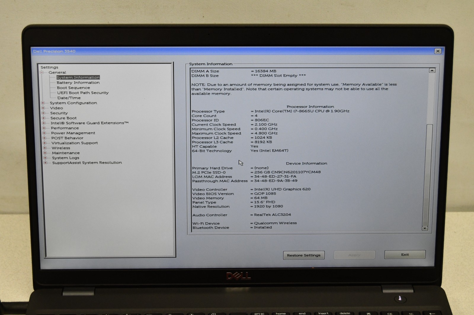Select the Maintenance category label

tap(66, 153)
